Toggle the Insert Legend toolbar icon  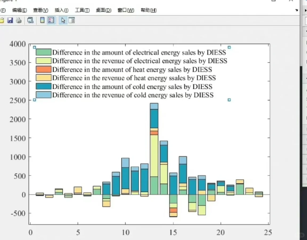(51, 20)
